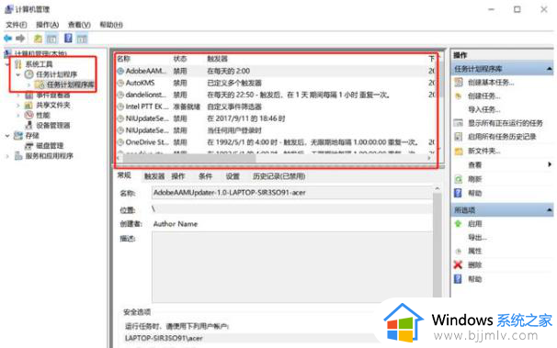Sort by the 名称 column header
The width and height of the screenshot is (557, 348).
(123, 59)
